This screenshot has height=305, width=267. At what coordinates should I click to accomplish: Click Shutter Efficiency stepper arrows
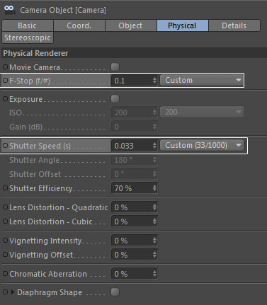click(154, 188)
